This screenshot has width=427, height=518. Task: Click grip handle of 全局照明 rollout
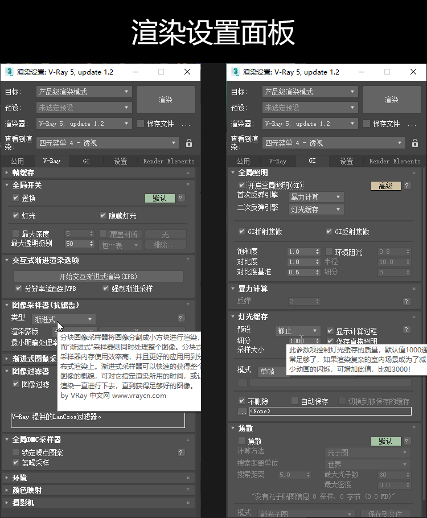[415, 172]
